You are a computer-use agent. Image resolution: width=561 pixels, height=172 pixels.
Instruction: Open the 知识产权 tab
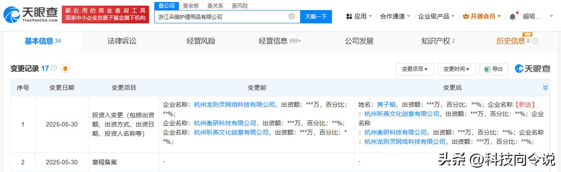point(438,41)
